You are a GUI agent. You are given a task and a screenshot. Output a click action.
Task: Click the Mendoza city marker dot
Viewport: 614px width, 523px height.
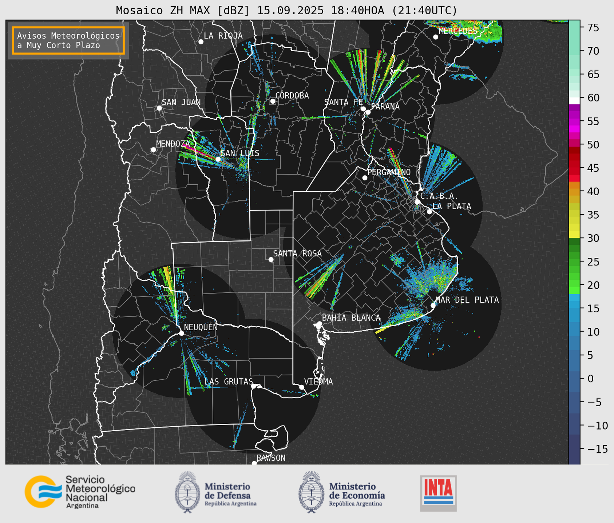(x=153, y=150)
